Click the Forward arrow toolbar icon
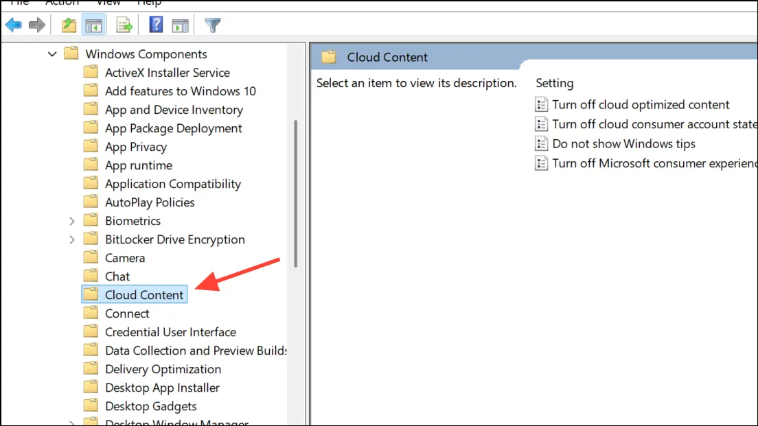This screenshot has height=426, width=758. point(37,25)
